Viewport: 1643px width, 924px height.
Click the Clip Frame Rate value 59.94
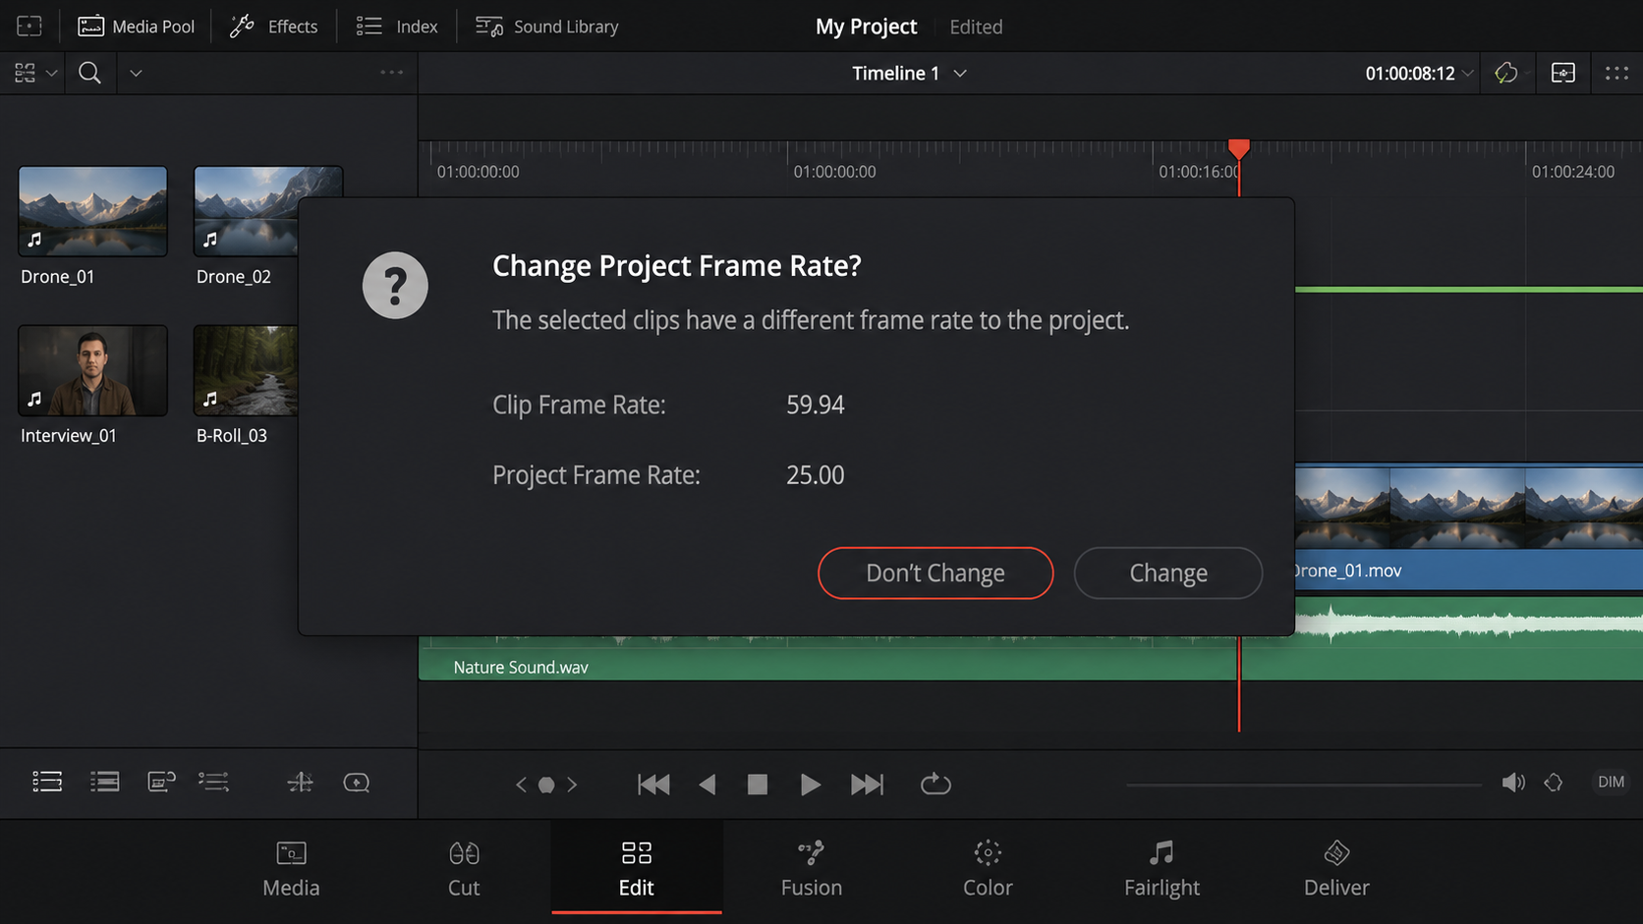[816, 405]
